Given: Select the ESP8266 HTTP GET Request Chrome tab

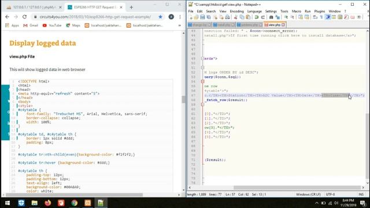Looking at the screenshot, I should [x=95, y=8].
